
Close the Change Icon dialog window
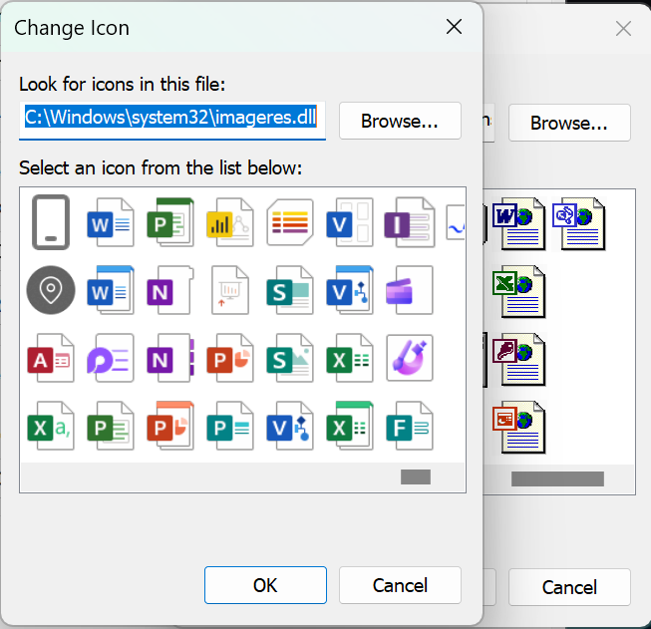pyautogui.click(x=455, y=27)
